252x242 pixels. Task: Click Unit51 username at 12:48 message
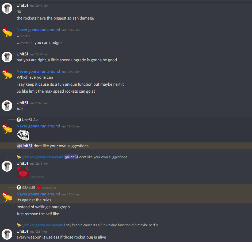(22, 103)
